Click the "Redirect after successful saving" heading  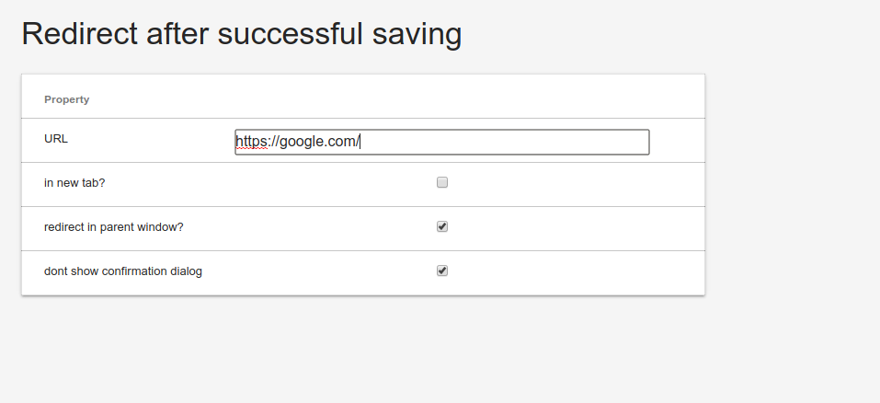point(241,34)
